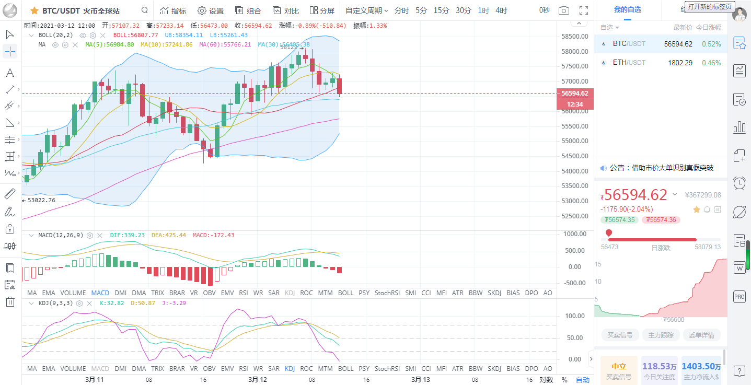Delete drawings with the trash icon

[x=10, y=301]
